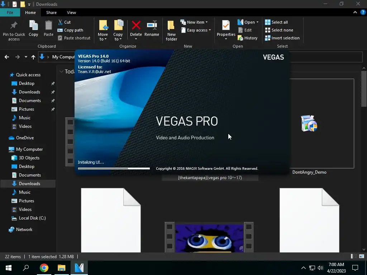Open the volume speaker tray icon
This screenshot has height=275, width=367.
point(320,268)
